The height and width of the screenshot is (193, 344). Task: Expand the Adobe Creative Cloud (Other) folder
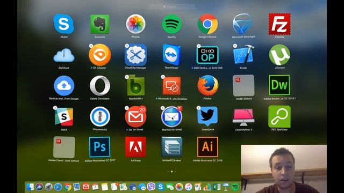point(64,147)
